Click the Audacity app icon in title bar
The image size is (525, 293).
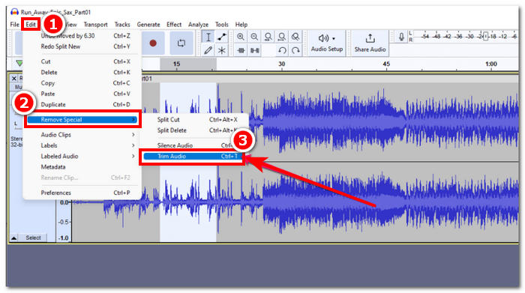click(x=14, y=12)
